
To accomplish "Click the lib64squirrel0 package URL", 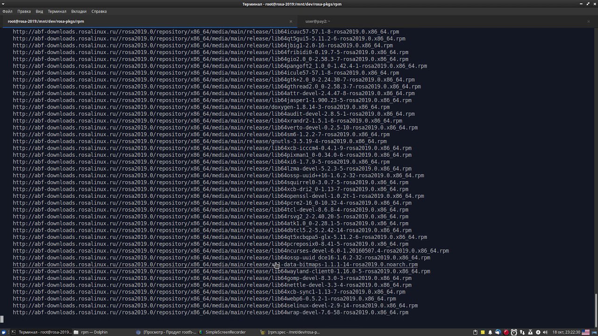I will point(211,182).
